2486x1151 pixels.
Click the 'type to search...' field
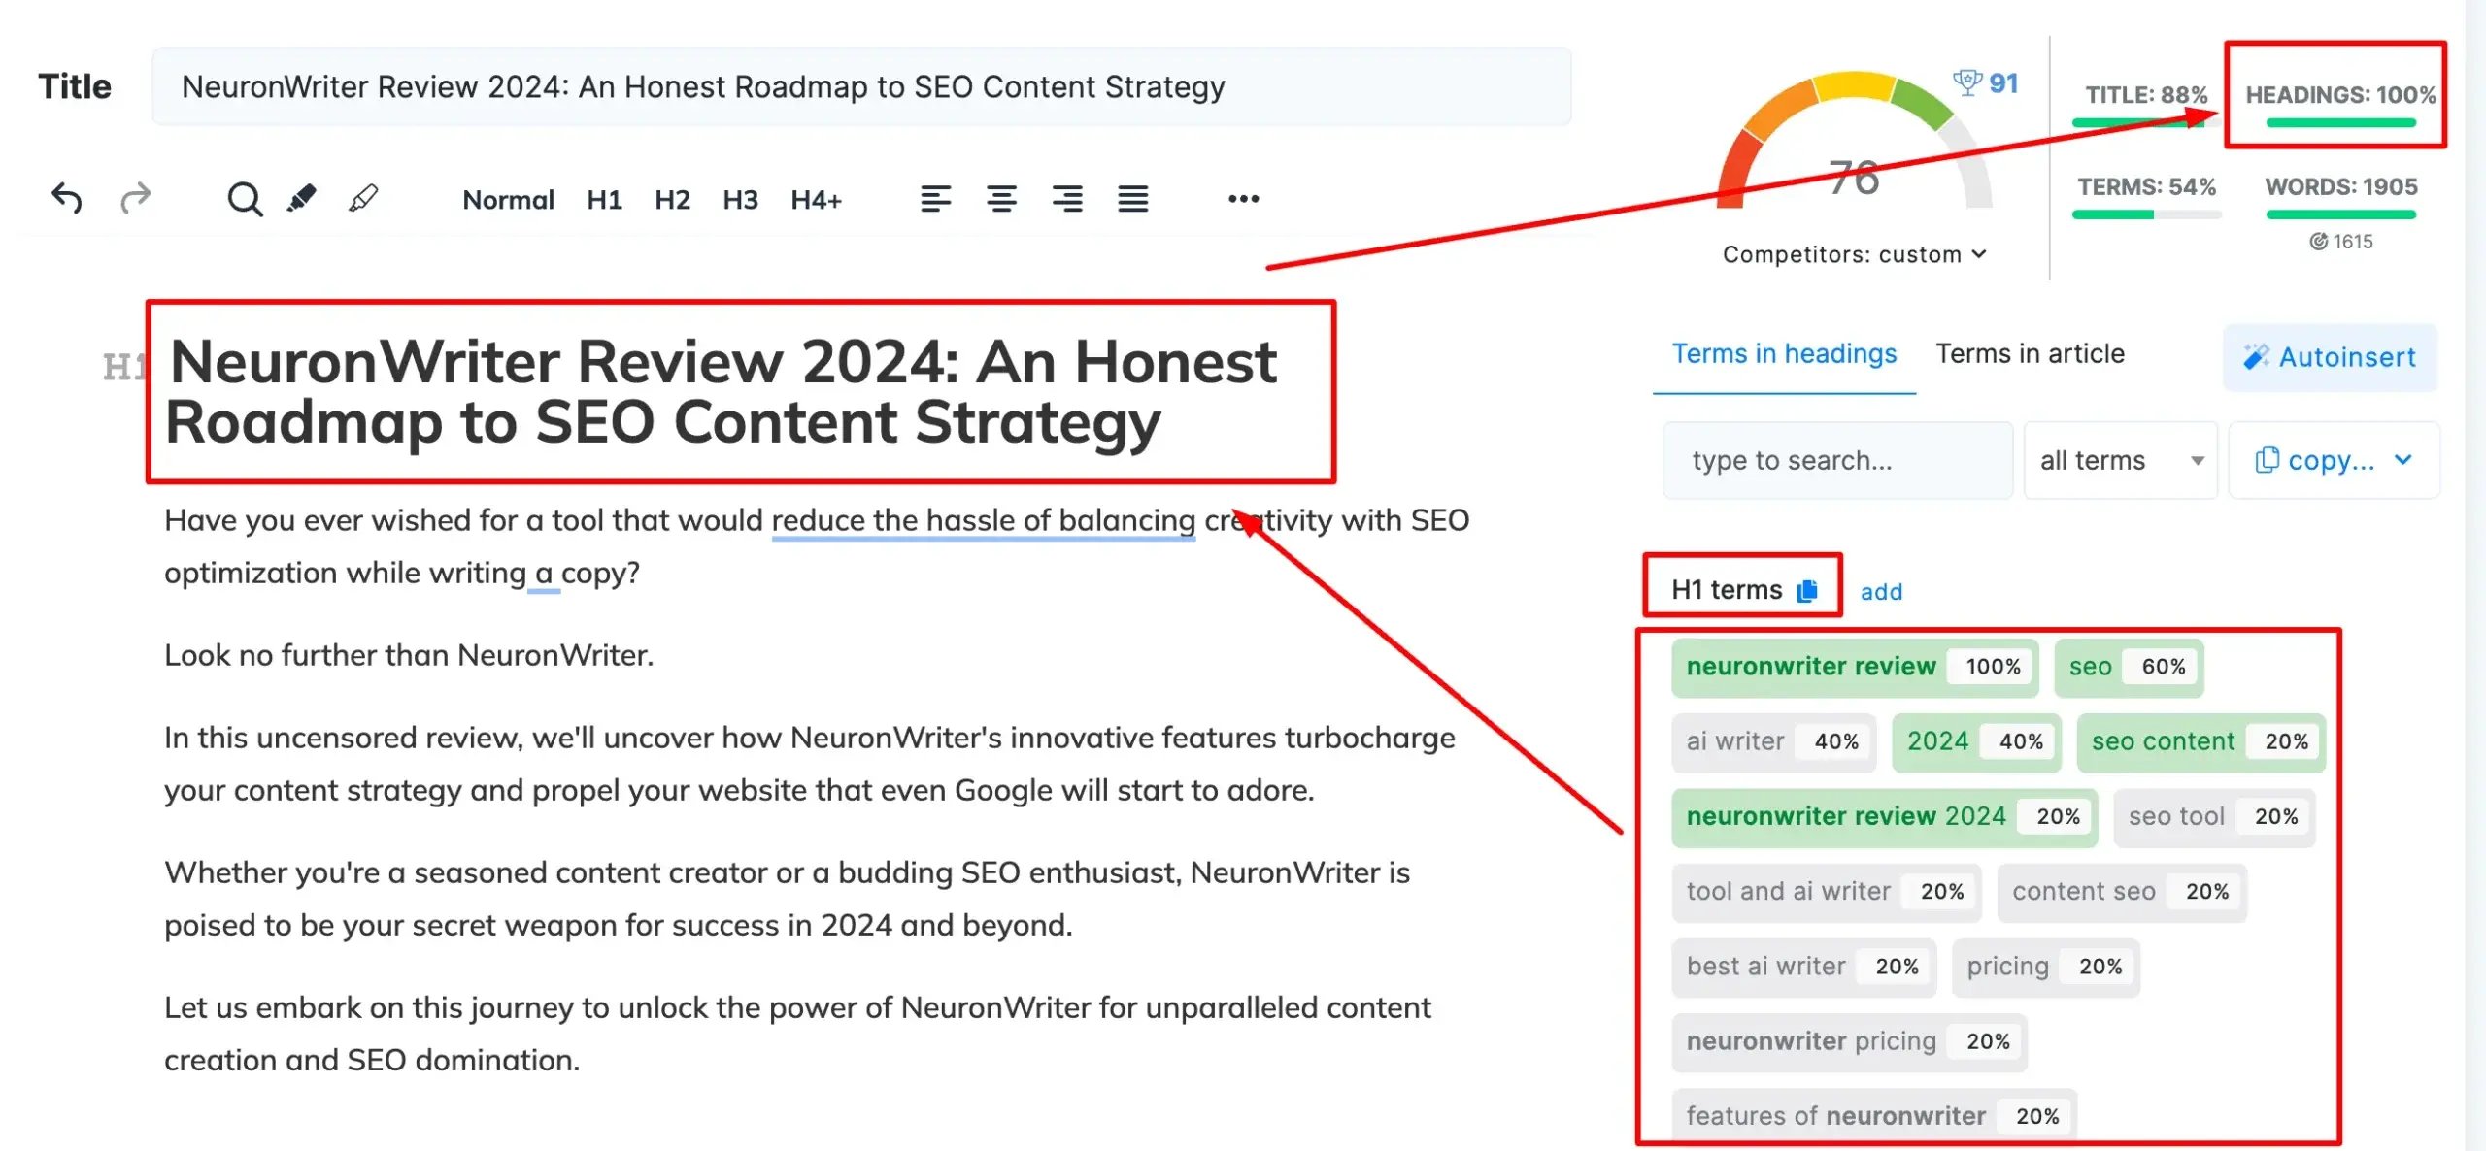click(x=1835, y=460)
